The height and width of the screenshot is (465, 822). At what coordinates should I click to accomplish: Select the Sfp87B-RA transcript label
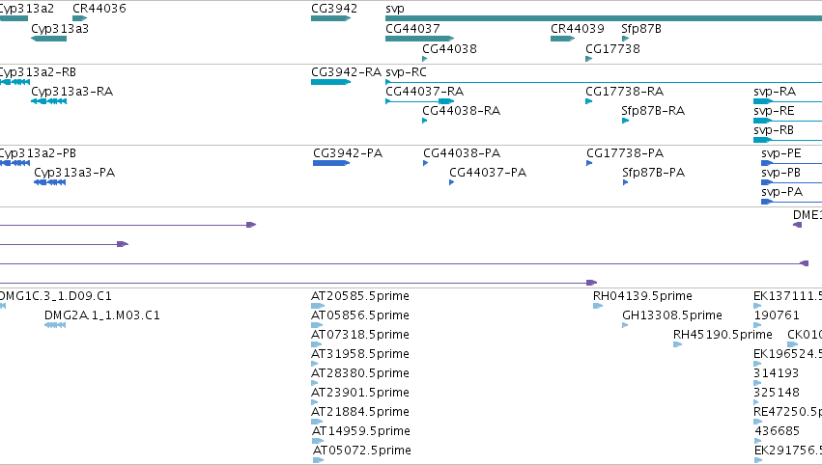click(653, 111)
